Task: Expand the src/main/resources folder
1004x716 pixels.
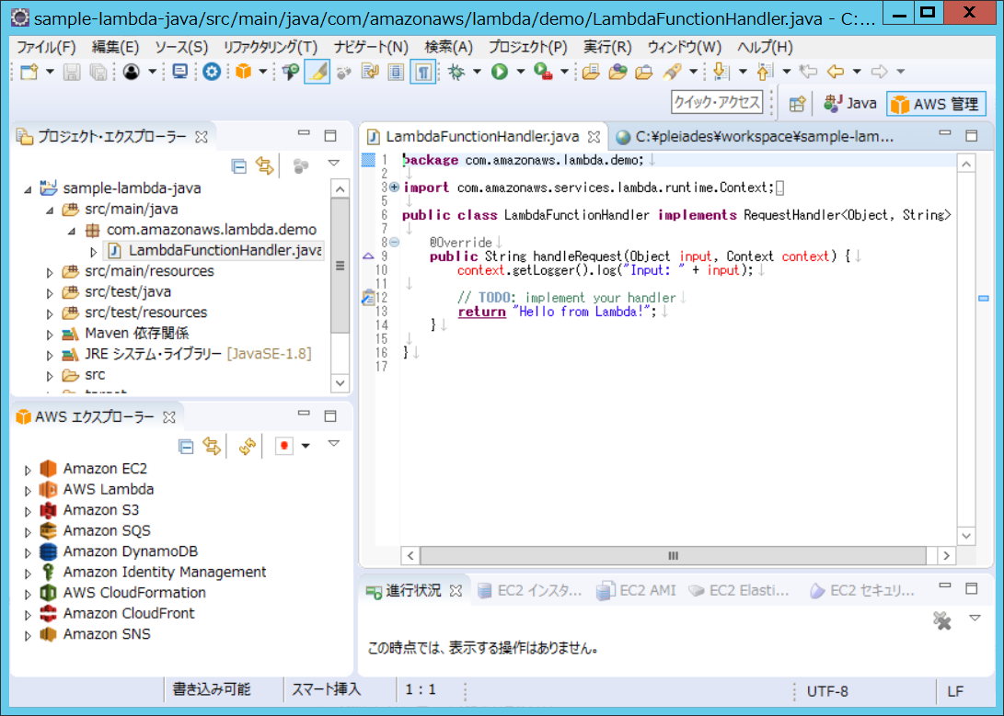Action: (x=50, y=272)
